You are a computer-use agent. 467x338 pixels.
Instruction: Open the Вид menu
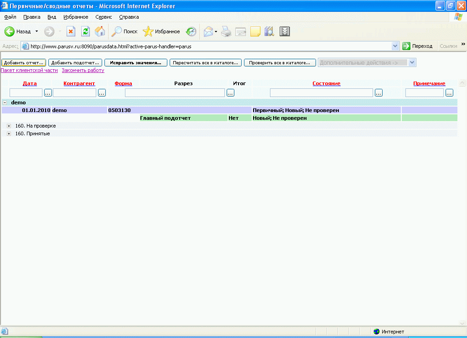tap(52, 17)
